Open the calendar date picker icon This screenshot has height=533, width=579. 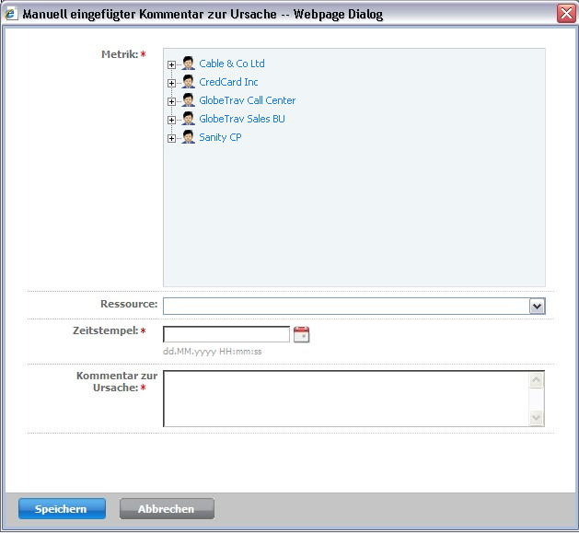tap(301, 335)
